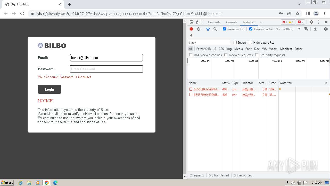Open Chrome profile avatar
The height and width of the screenshot is (186, 330).
tap(316, 13)
